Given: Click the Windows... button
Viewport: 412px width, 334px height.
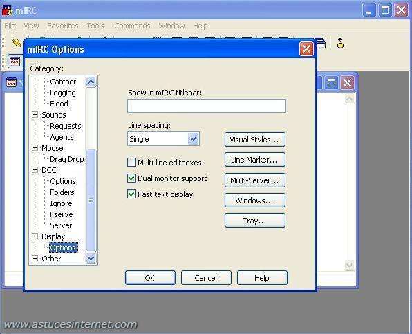Looking at the screenshot, I should tap(254, 201).
